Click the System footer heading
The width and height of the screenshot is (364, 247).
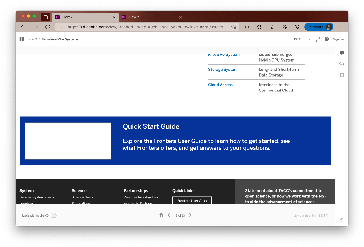pos(27,191)
